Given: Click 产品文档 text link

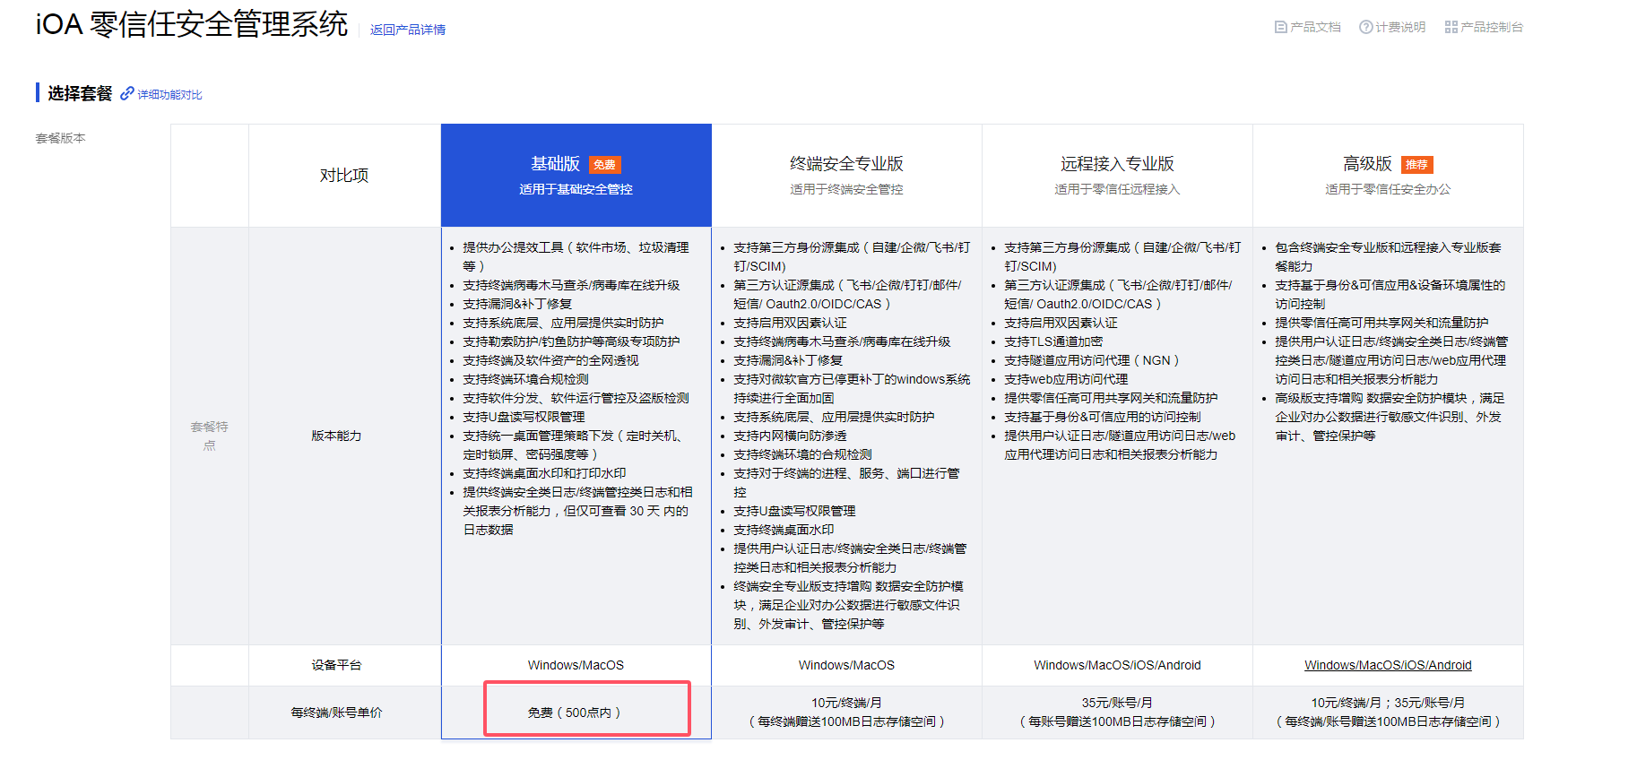Looking at the screenshot, I should point(1315,27).
